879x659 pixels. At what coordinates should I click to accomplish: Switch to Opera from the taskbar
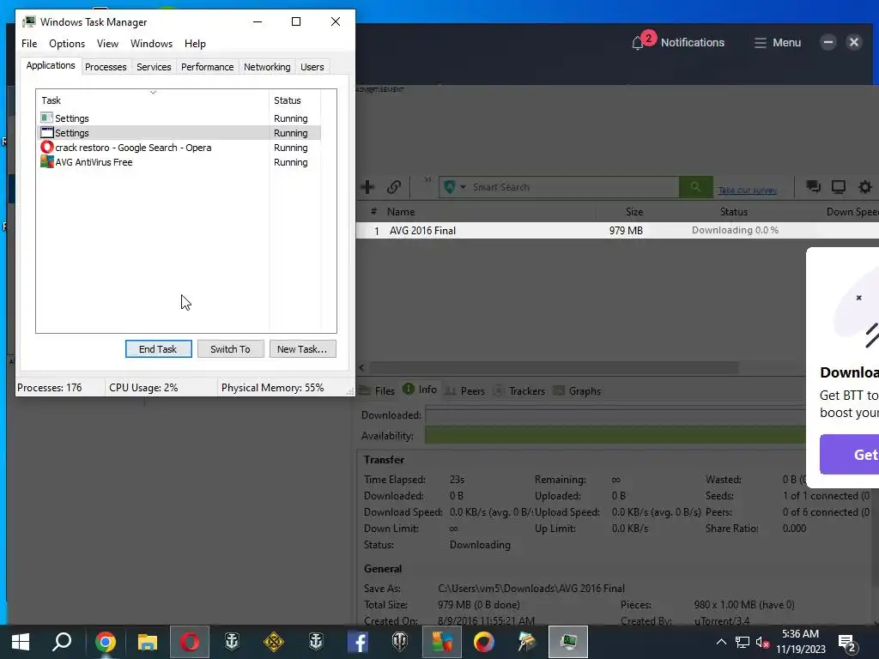click(x=190, y=642)
